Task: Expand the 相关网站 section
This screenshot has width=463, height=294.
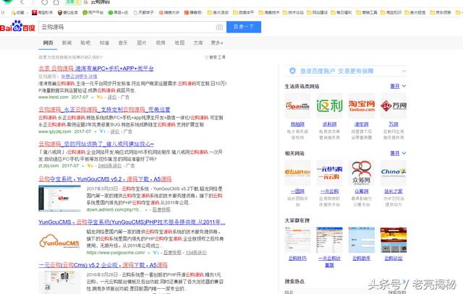Action: (x=398, y=153)
